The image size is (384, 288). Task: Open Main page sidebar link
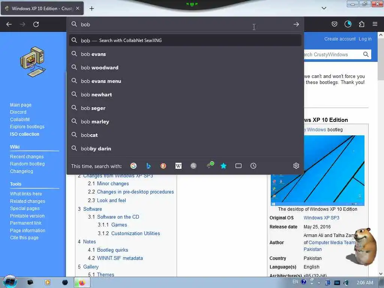pyautogui.click(x=21, y=105)
